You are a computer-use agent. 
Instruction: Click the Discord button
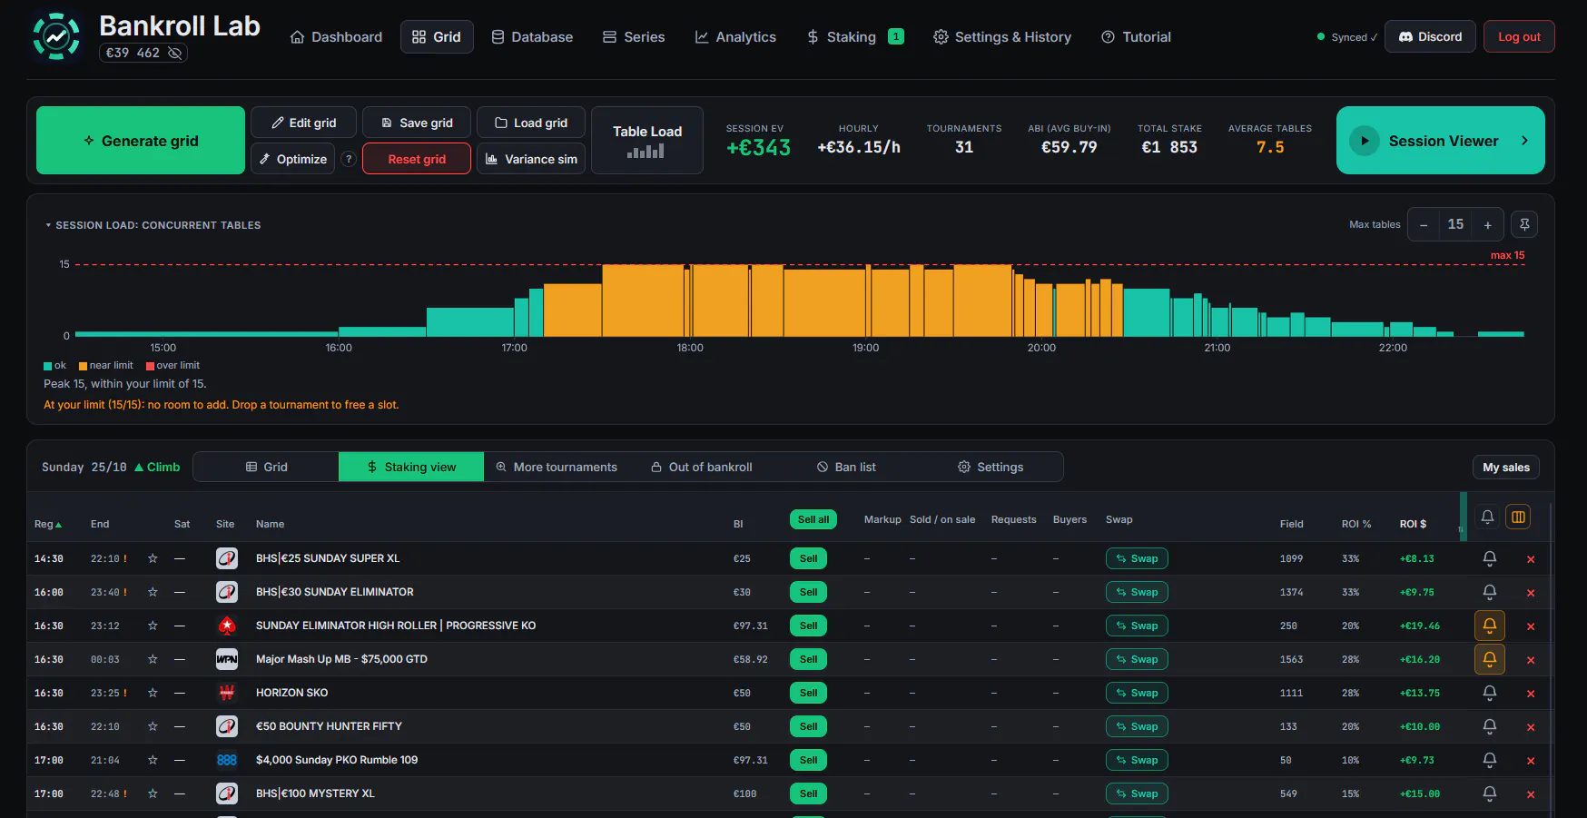[x=1430, y=37]
